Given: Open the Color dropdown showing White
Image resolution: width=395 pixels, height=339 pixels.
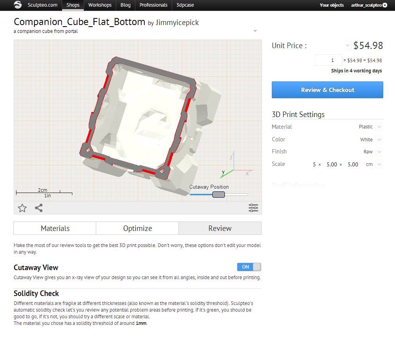Looking at the screenshot, I should point(379,140).
